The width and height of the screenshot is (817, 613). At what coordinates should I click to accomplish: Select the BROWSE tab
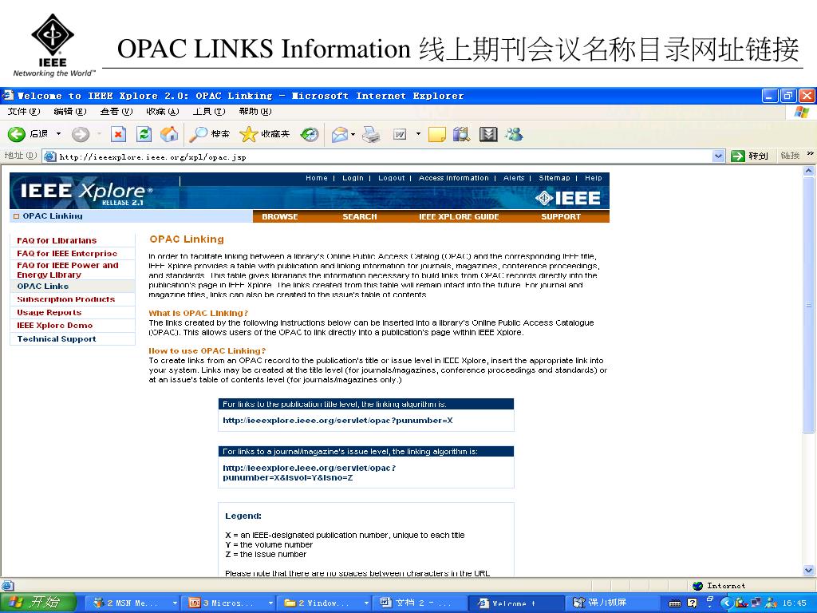[x=280, y=216]
